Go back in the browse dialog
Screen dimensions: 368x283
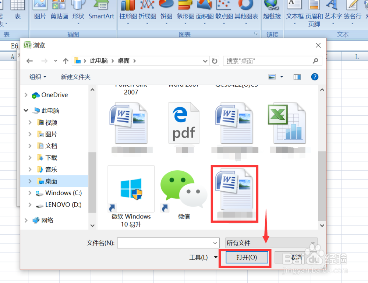coord(29,61)
